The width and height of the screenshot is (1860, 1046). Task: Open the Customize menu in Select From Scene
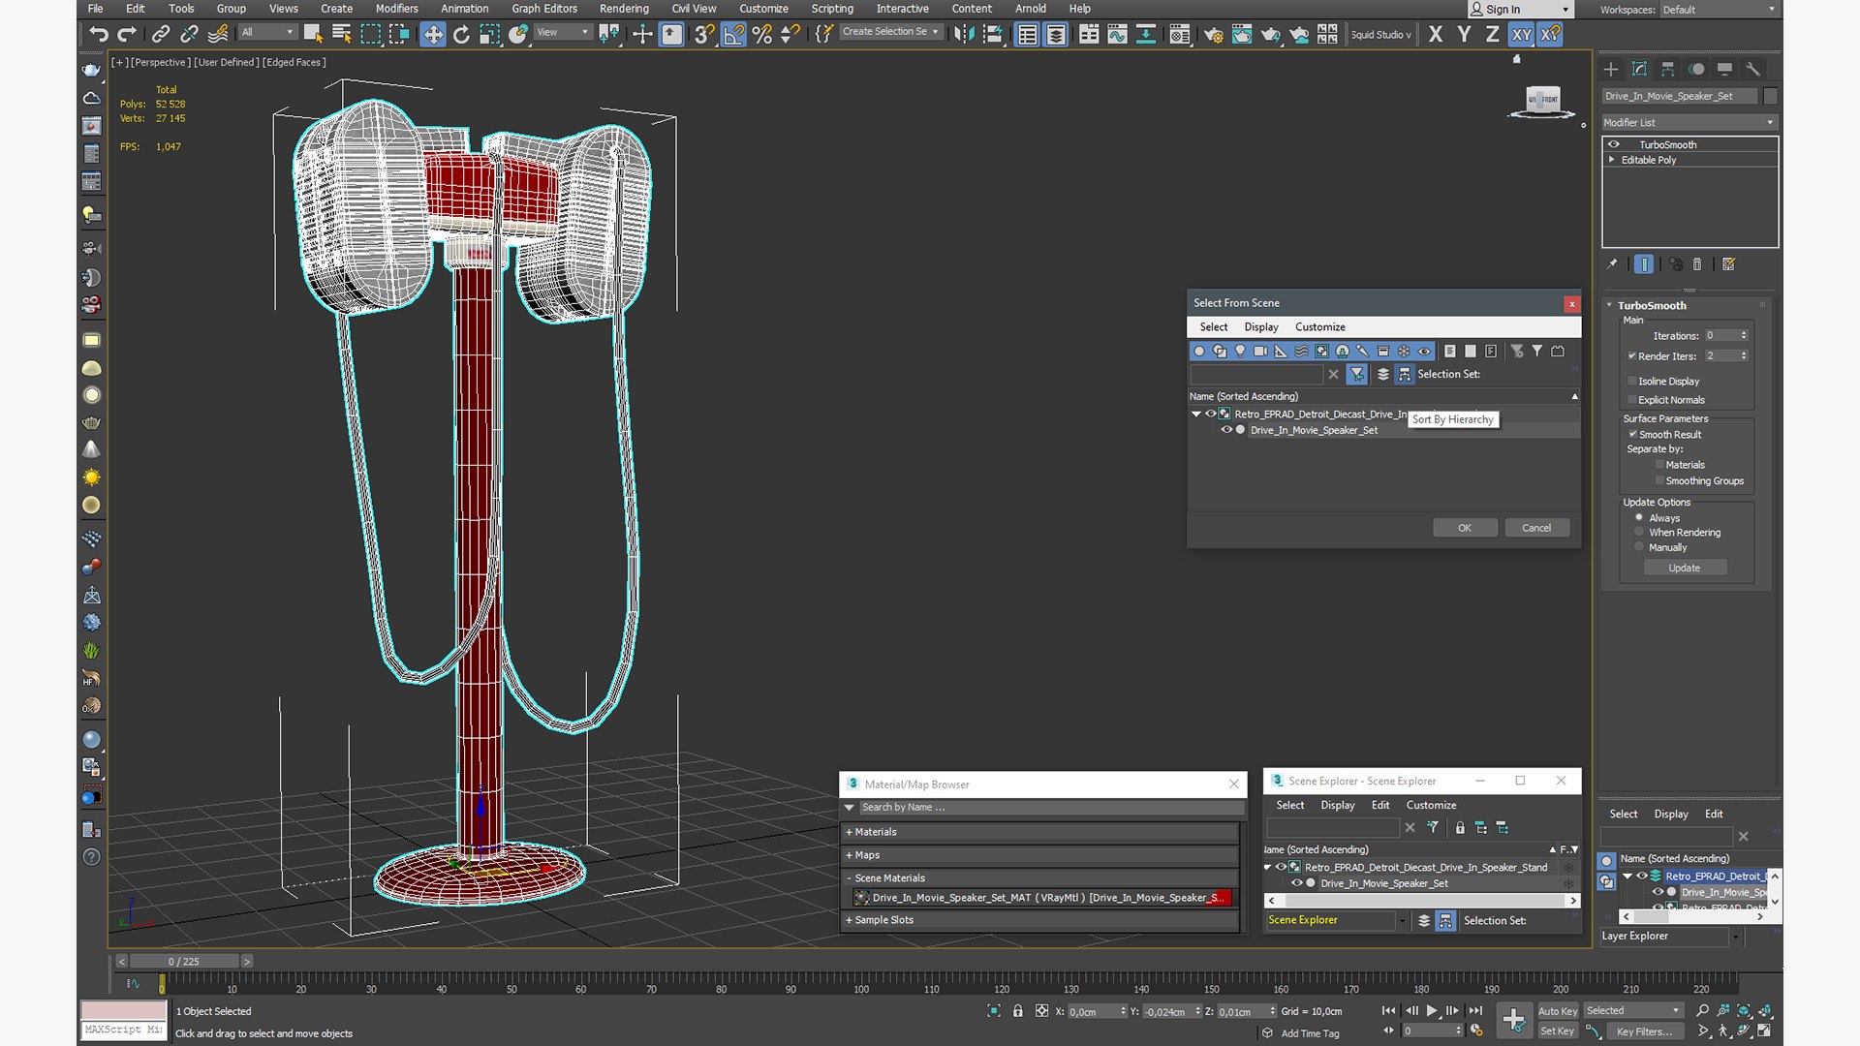(1319, 327)
